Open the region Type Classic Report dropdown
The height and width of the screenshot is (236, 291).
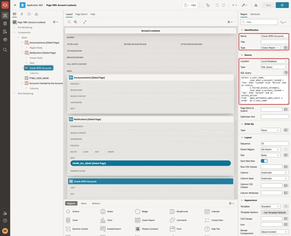[271, 48]
